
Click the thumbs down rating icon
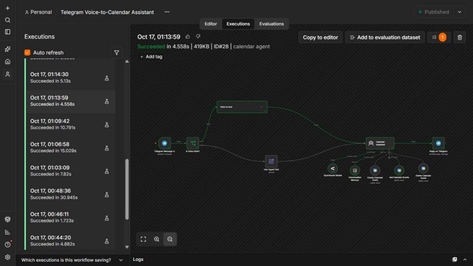[x=198, y=37]
